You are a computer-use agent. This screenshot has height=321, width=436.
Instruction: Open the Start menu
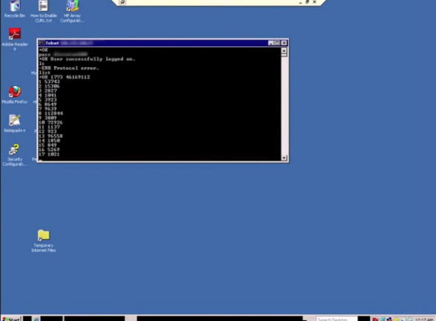click(x=11, y=318)
